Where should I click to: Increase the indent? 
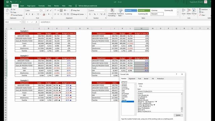pos(68,14)
